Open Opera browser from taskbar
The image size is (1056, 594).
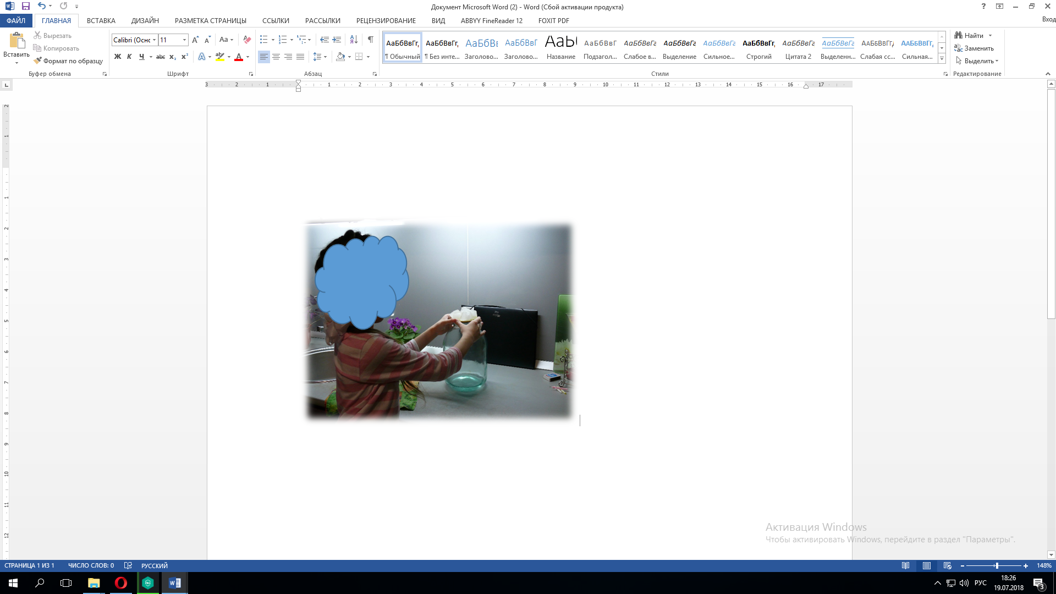pos(120,583)
